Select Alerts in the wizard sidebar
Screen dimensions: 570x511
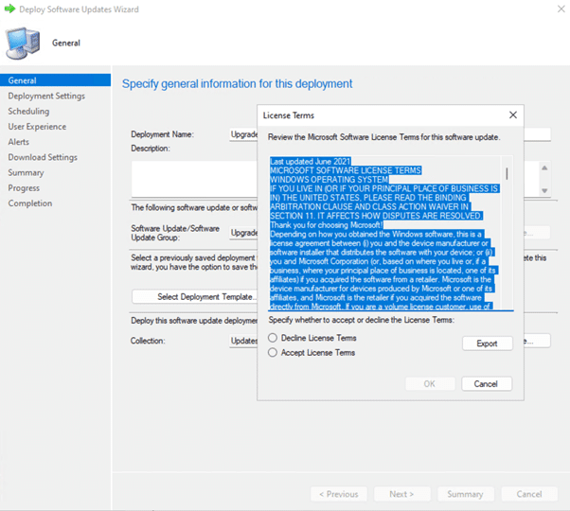pyautogui.click(x=19, y=142)
